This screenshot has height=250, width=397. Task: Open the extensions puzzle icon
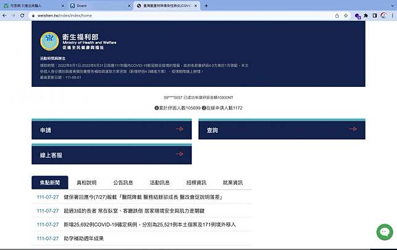pyautogui.click(x=366, y=15)
